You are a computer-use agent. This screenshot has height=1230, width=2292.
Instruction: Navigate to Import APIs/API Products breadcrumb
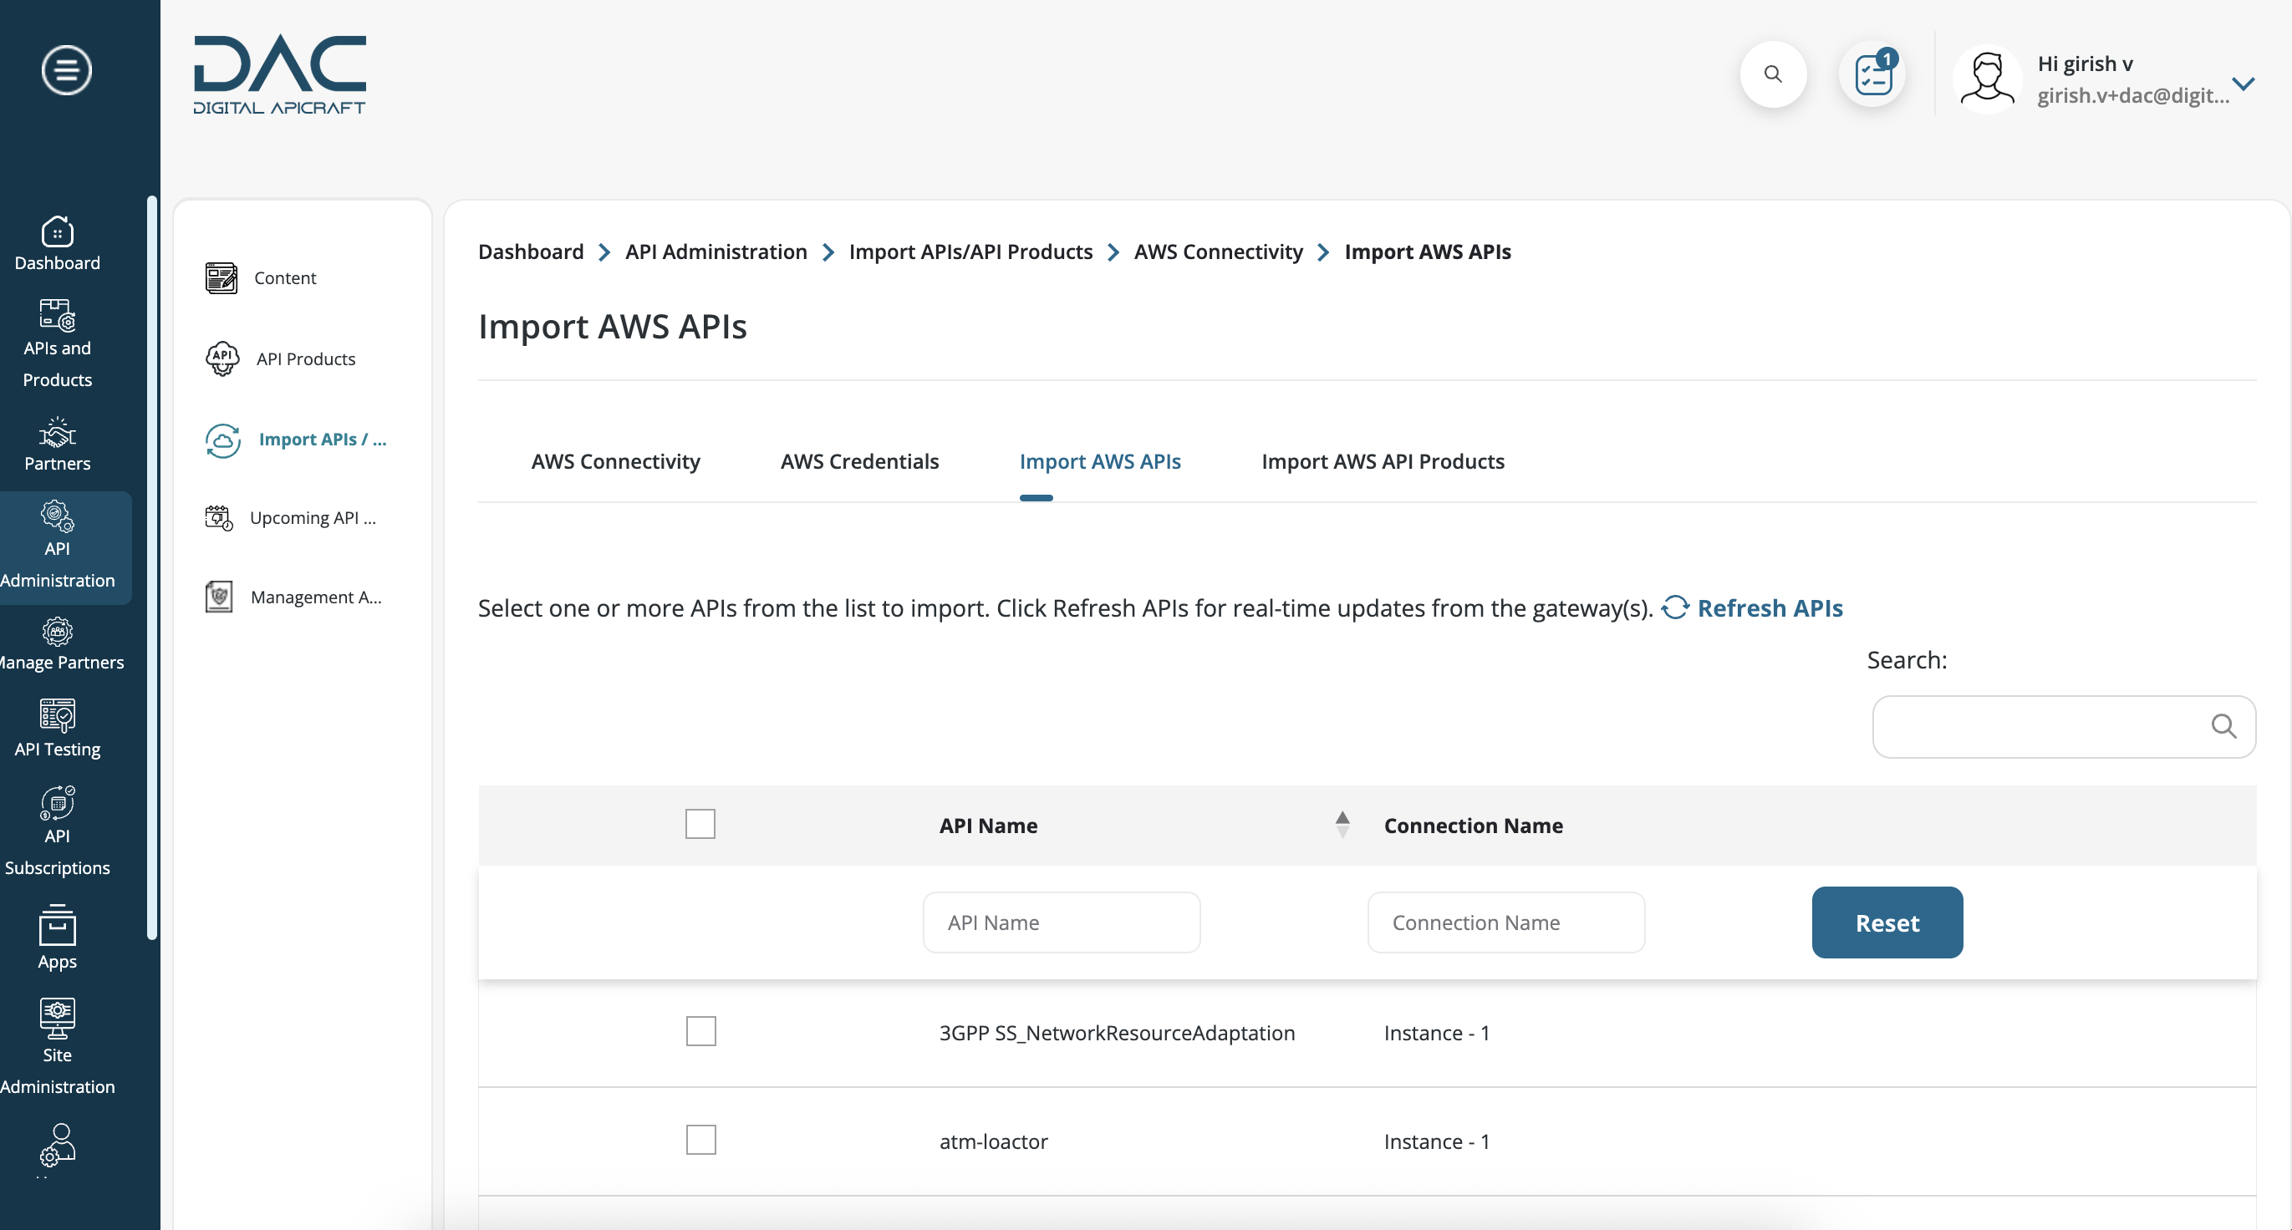point(970,252)
